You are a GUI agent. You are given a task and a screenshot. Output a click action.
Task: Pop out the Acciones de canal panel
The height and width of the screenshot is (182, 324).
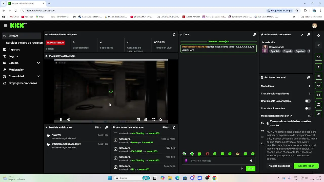tap(309, 77)
